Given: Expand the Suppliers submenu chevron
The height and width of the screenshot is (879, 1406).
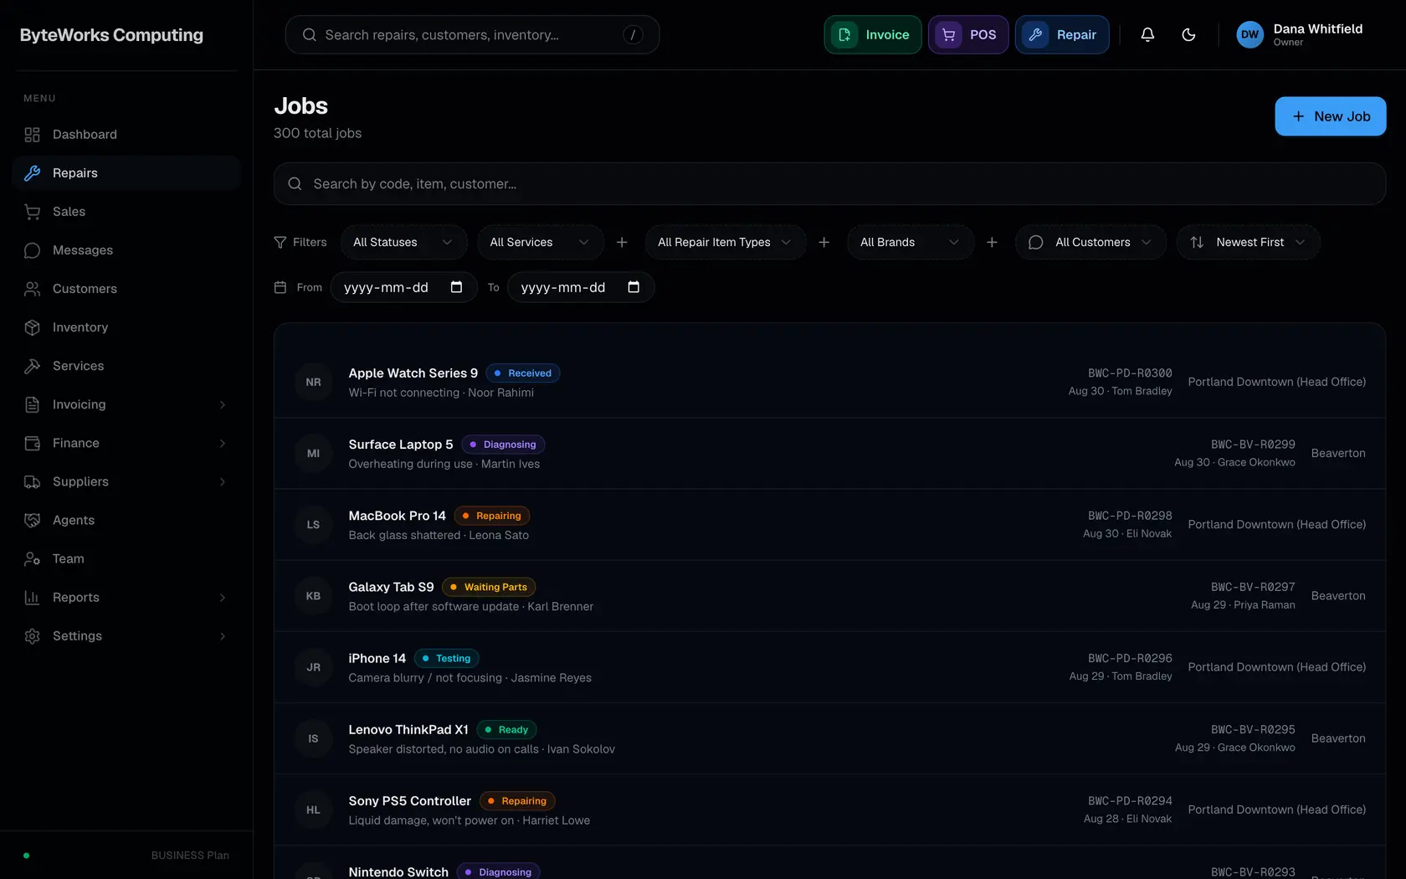Looking at the screenshot, I should [x=223, y=481].
